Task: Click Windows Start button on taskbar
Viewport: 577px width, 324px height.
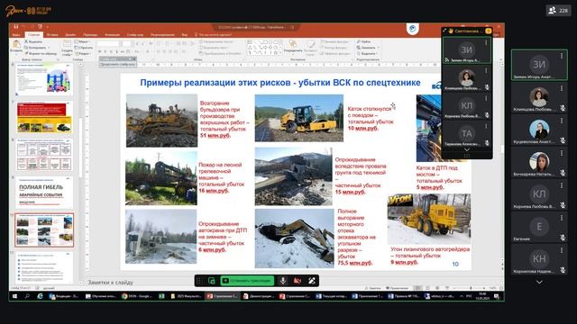Action: click(x=14, y=296)
